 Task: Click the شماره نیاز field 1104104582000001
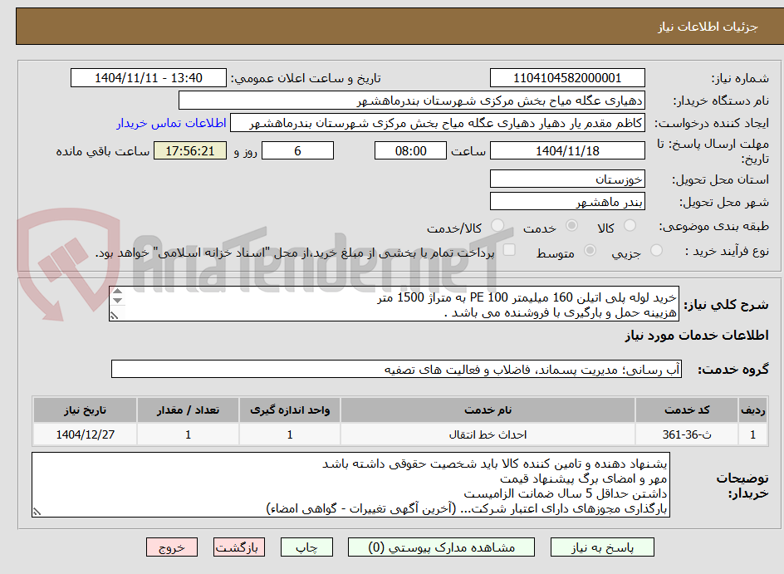[x=567, y=78]
